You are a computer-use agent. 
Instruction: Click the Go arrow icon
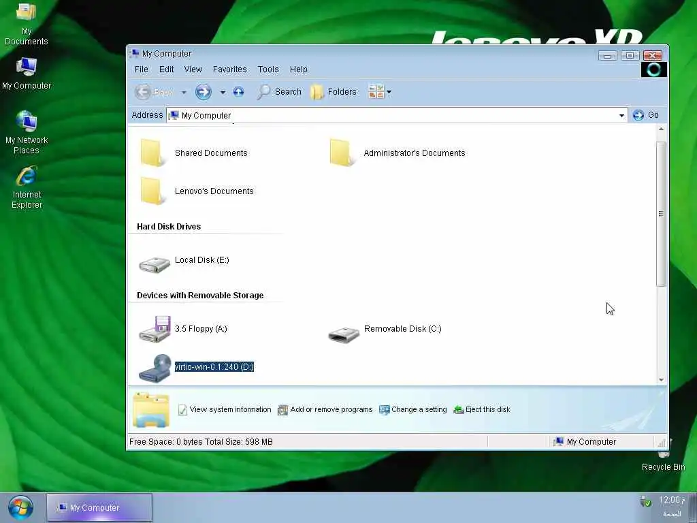(x=638, y=115)
